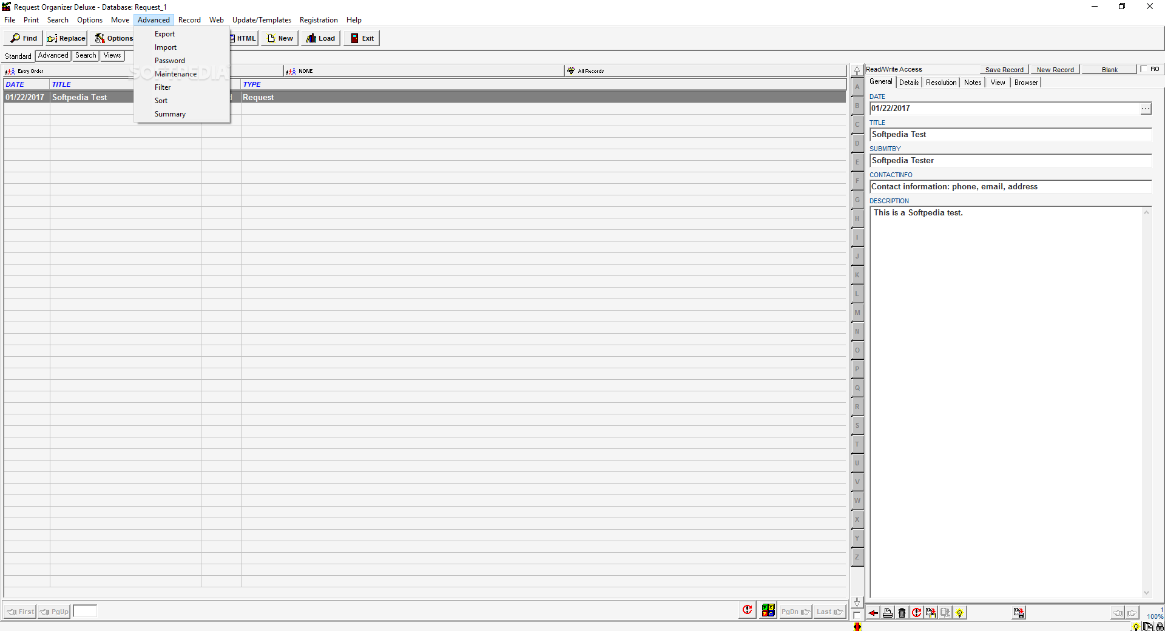Click the Blank record button
Screen dimensions: 1165x631
[1110, 70]
